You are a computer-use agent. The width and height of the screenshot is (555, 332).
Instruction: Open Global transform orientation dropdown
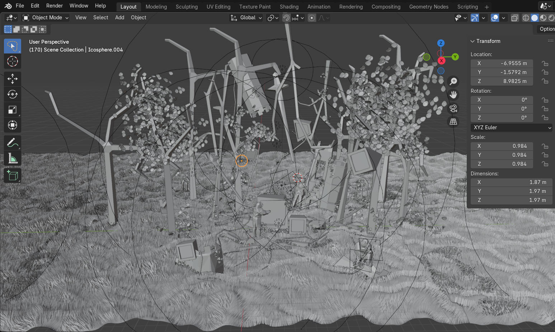246,18
